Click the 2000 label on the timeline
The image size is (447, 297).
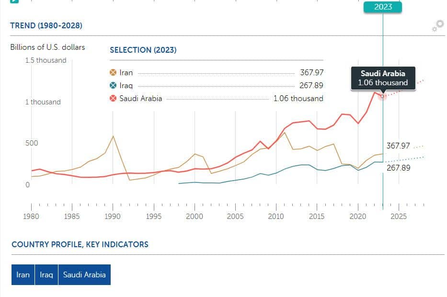[195, 217]
